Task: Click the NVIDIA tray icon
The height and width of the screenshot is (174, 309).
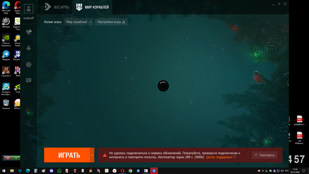Action: pos(263,171)
